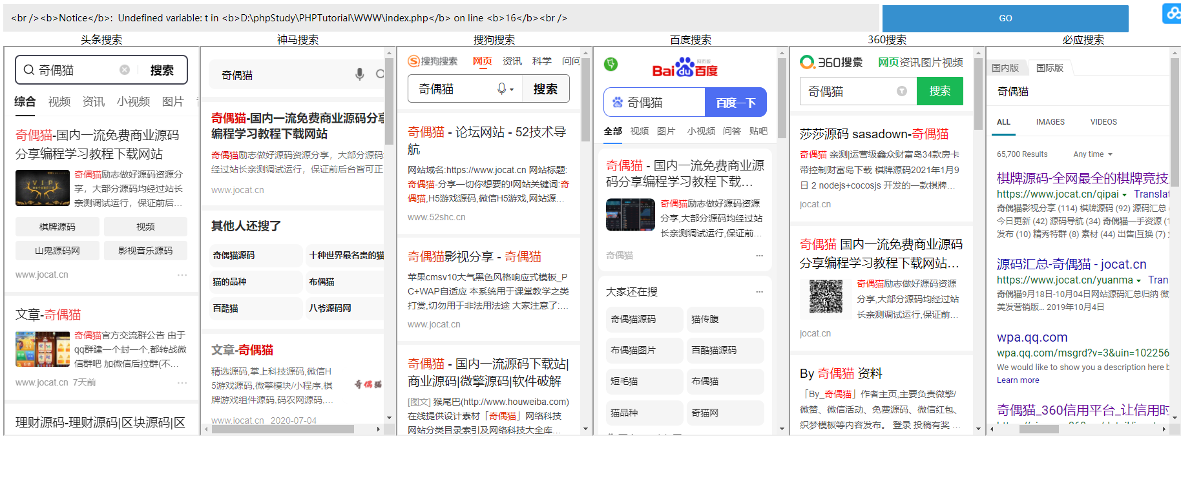Open the dark thumbnail in the first 百度 result
The image size is (1181, 485).
tap(631, 215)
